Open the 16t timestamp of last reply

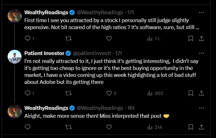[x=131, y=108]
